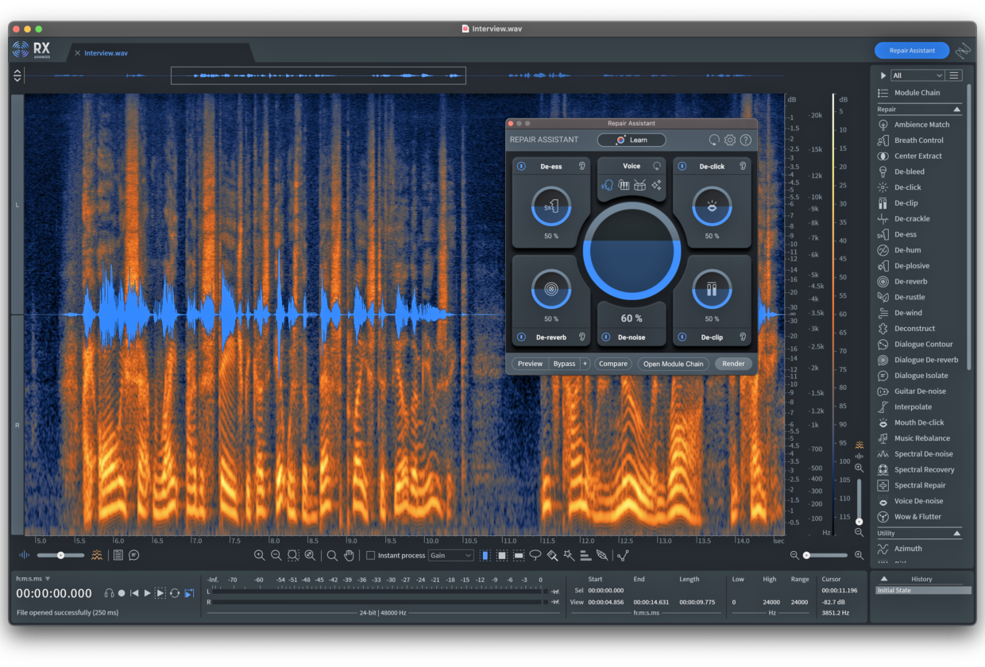The image size is (985, 667).
Task: Select the Time-Frequency selection tool
Action: coord(502,556)
